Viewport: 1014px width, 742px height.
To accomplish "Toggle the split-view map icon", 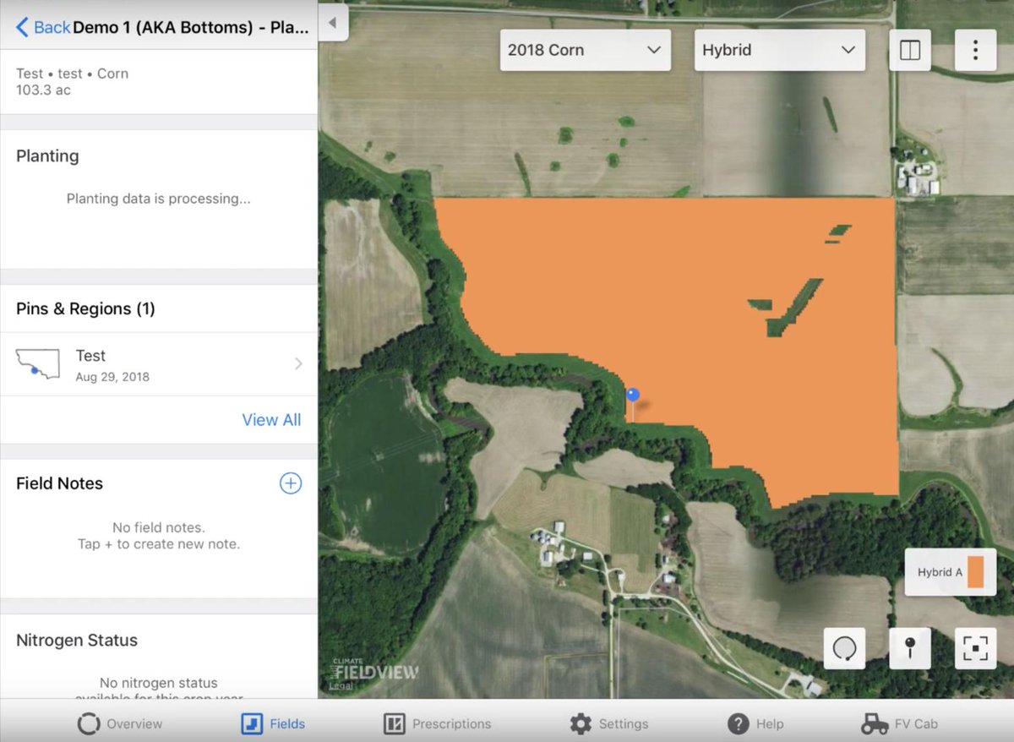I will 910,51.
